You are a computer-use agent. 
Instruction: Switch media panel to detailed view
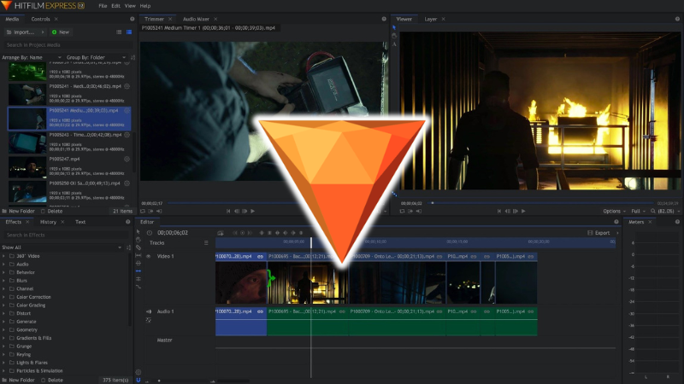(x=129, y=32)
